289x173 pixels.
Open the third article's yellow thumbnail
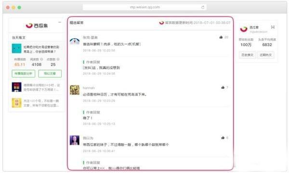(16, 103)
